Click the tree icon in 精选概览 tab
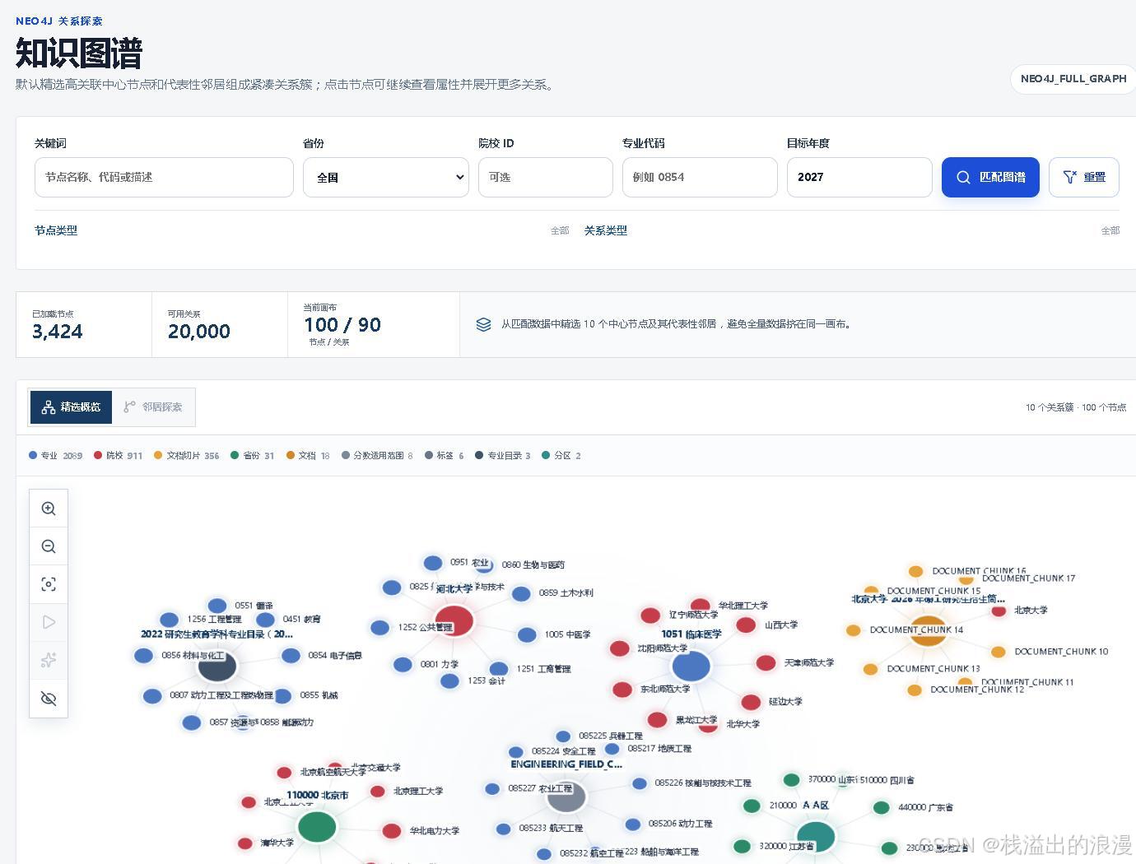 [49, 407]
